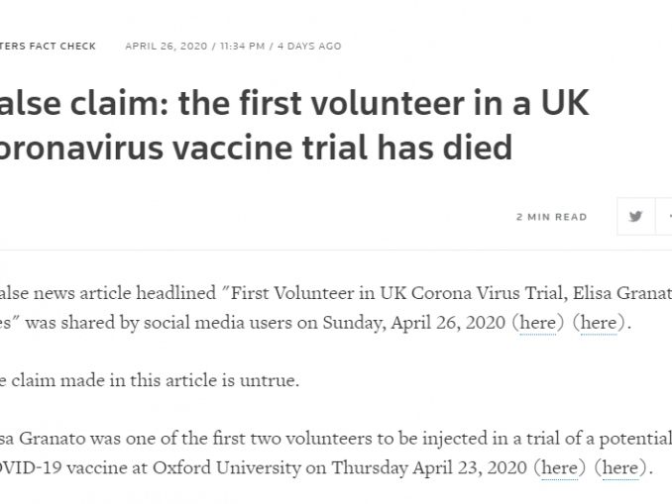Click 'Thursday April 23, 2020' in the last paragraph
The width and height of the screenshot is (672, 504).
[x=429, y=467]
